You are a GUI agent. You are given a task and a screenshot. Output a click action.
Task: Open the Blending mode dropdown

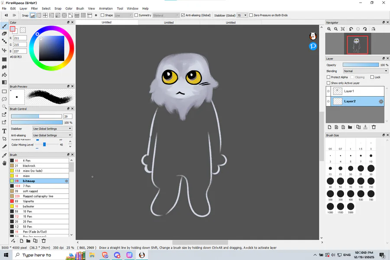(x=365, y=71)
